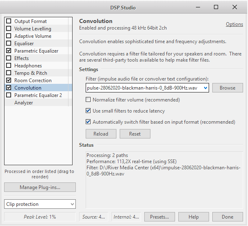Open the Manage Plug-ins dialog

tap(40, 187)
